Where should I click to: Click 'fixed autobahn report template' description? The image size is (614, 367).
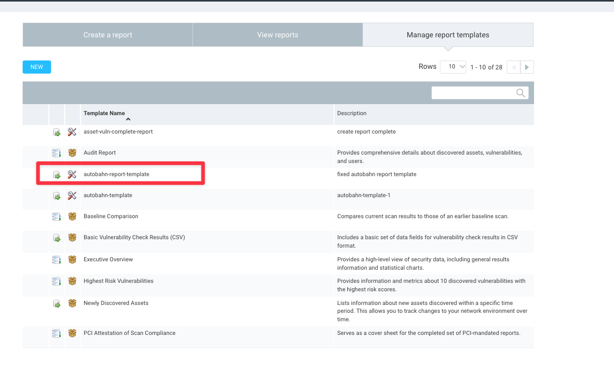377,175
